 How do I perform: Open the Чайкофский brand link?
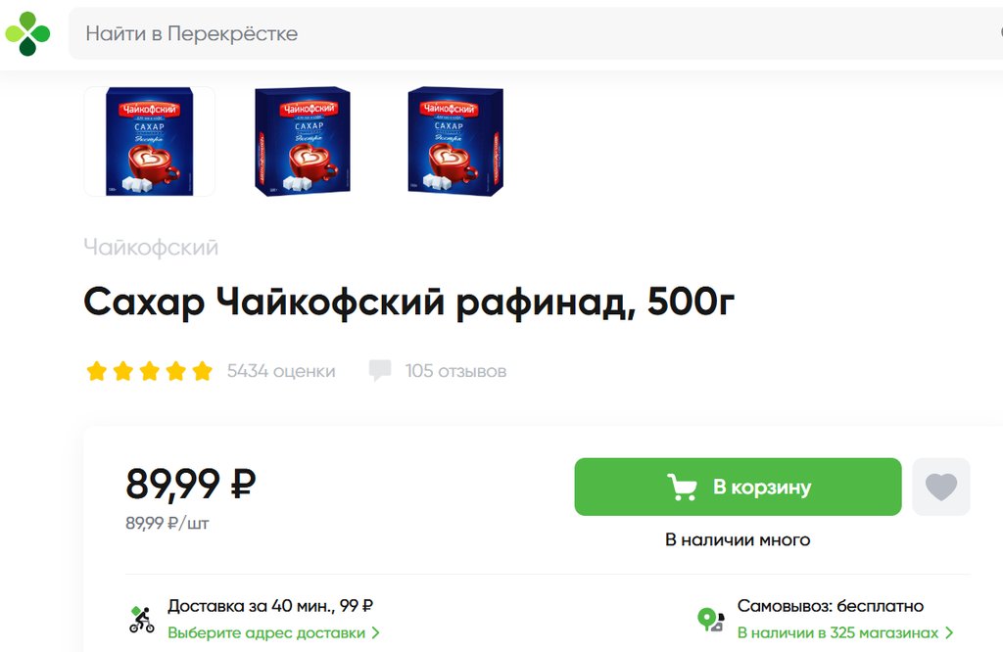coord(151,248)
